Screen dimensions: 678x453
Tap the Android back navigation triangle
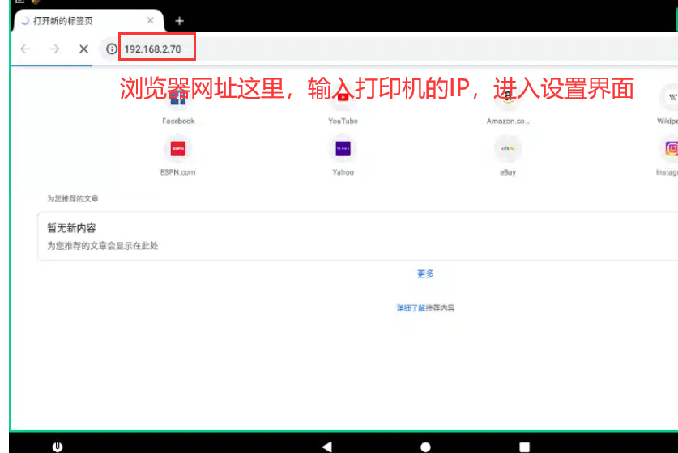tap(327, 447)
